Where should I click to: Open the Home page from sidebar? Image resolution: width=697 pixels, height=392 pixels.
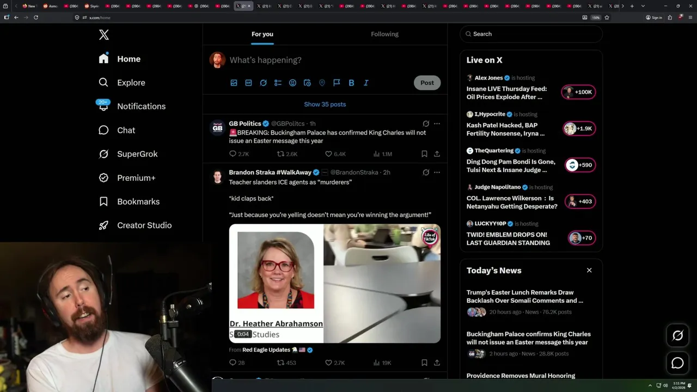pos(120,59)
